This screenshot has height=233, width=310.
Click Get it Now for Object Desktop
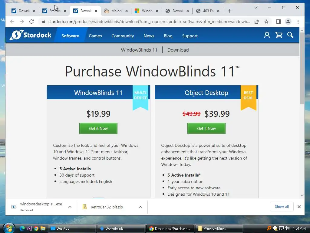tap(206, 128)
